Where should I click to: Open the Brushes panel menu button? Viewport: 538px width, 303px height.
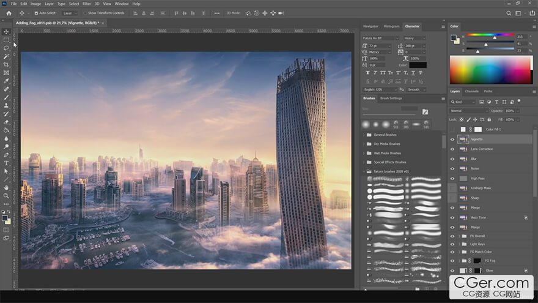[443, 99]
